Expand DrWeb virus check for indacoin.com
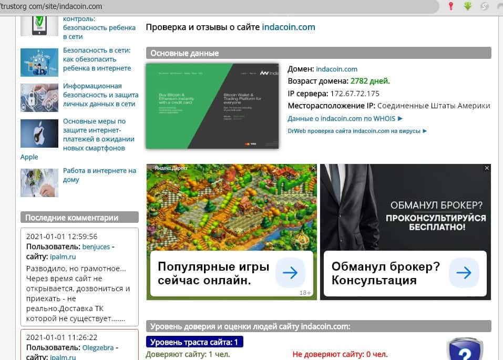The width and height of the screenshot is (503, 360). click(357, 131)
